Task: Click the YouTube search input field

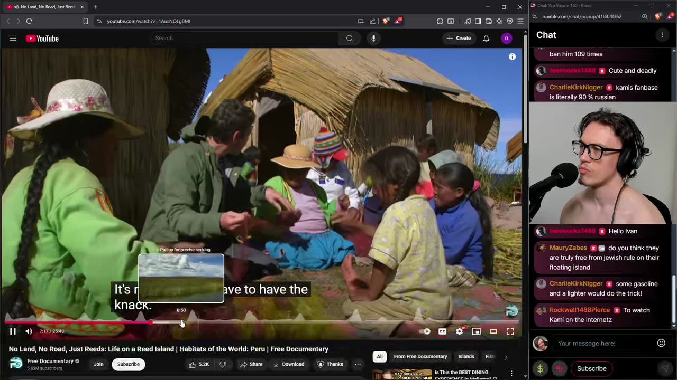Action: (244, 38)
